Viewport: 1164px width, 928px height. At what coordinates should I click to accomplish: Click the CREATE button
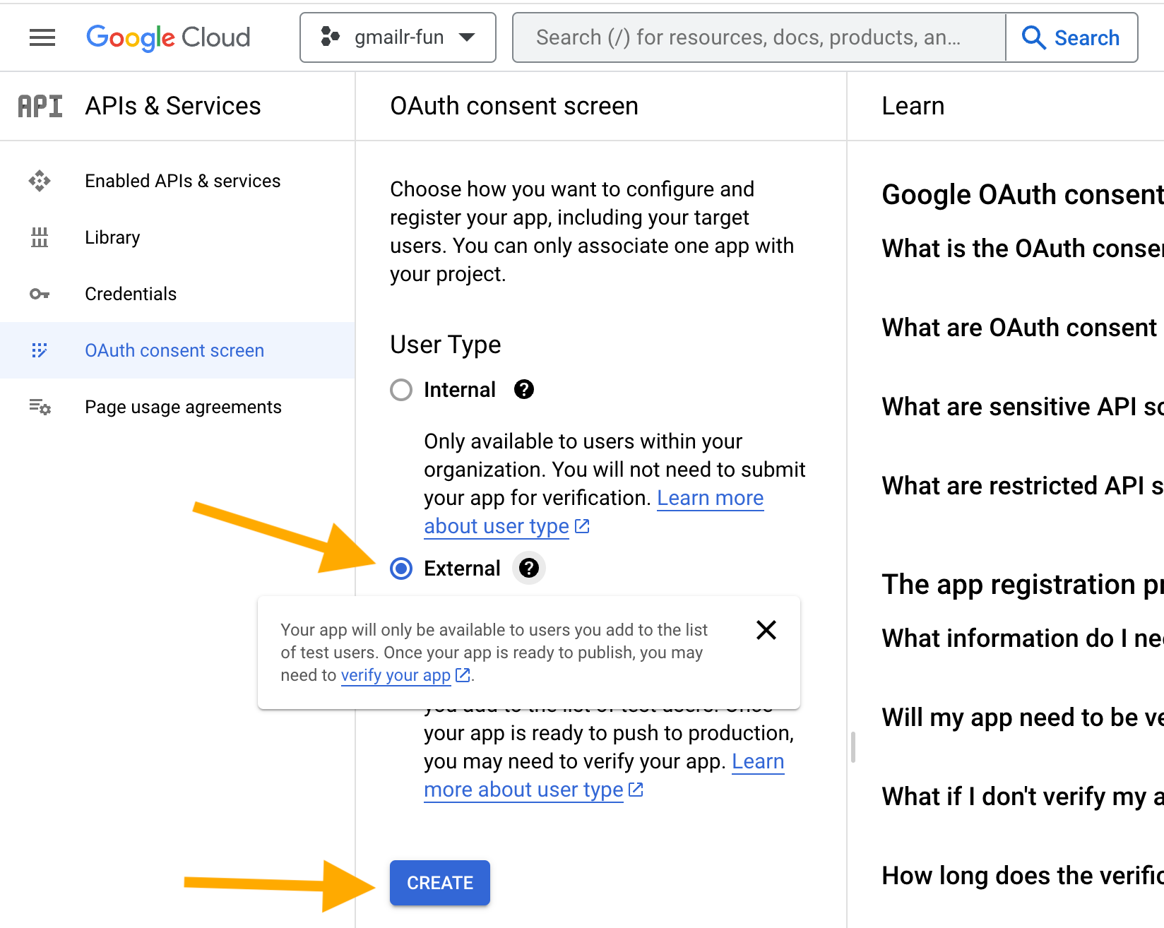coord(439,882)
